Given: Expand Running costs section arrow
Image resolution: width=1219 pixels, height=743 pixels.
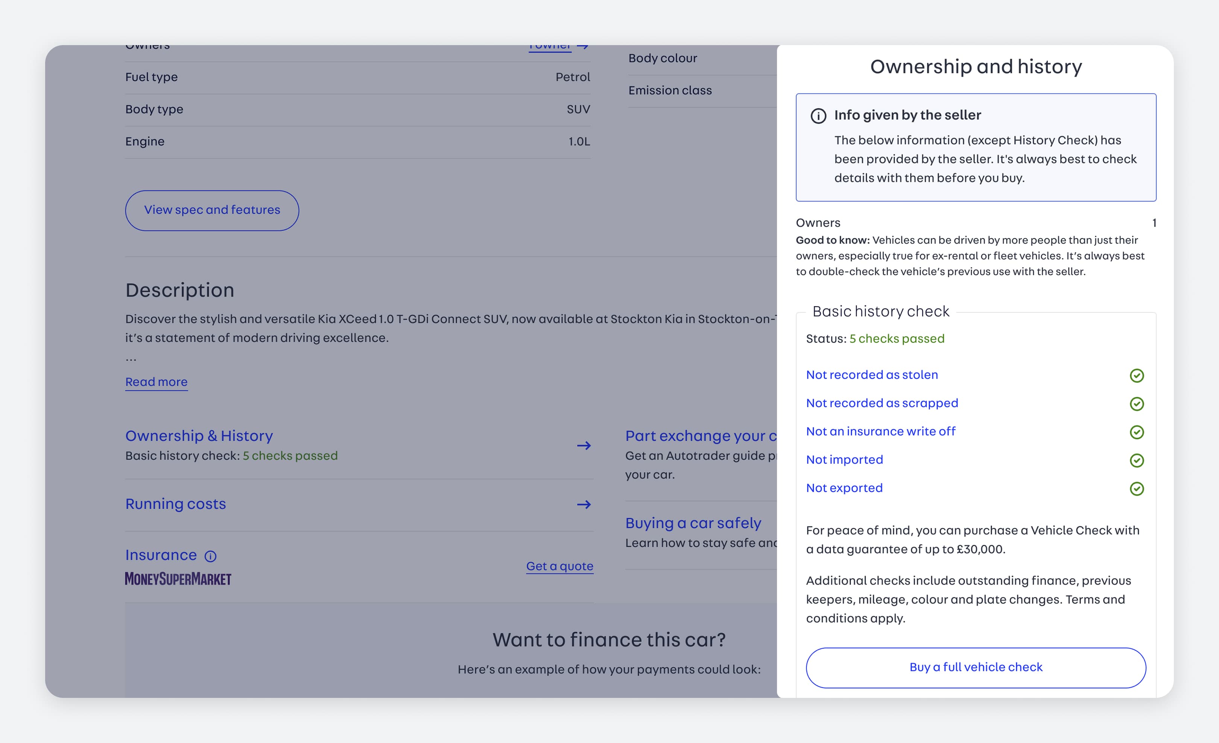Looking at the screenshot, I should point(584,504).
